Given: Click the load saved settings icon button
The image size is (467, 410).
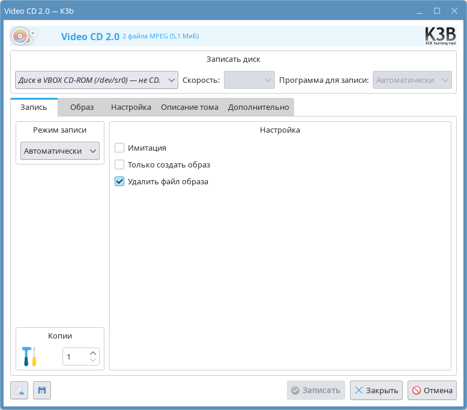Looking at the screenshot, I should pos(19,390).
